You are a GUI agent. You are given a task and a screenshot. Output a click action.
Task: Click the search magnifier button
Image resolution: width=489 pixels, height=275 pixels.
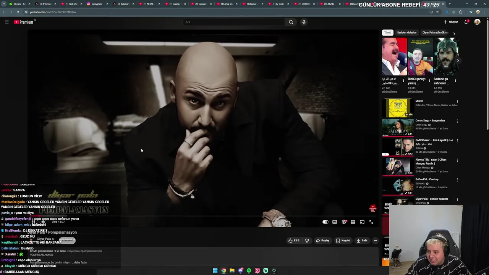coord(291,22)
